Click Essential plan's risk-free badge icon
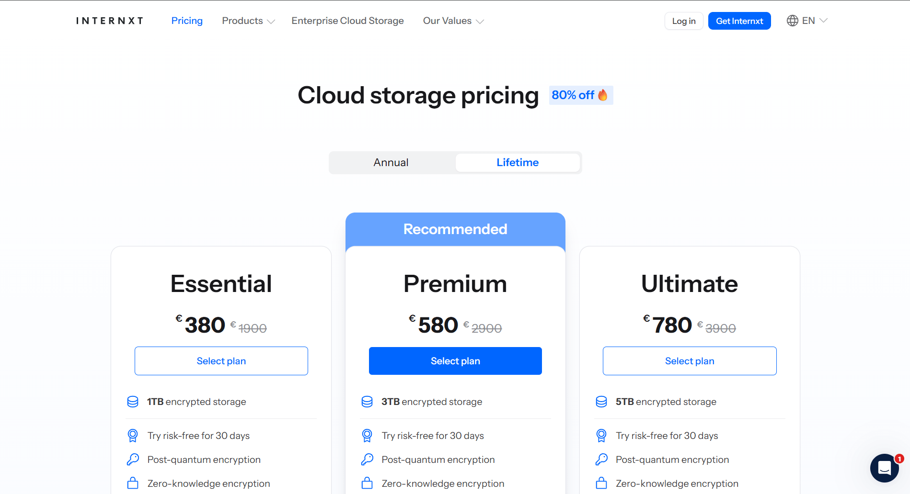 tap(133, 436)
